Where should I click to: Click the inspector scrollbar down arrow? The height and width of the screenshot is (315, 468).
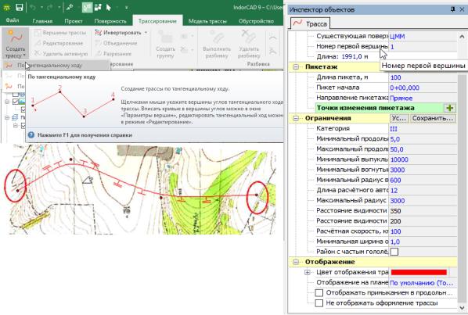click(462, 308)
